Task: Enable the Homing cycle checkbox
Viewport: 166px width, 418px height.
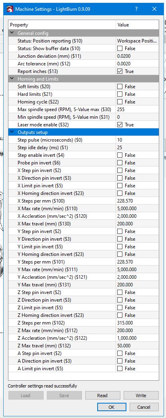Action: tap(120, 102)
